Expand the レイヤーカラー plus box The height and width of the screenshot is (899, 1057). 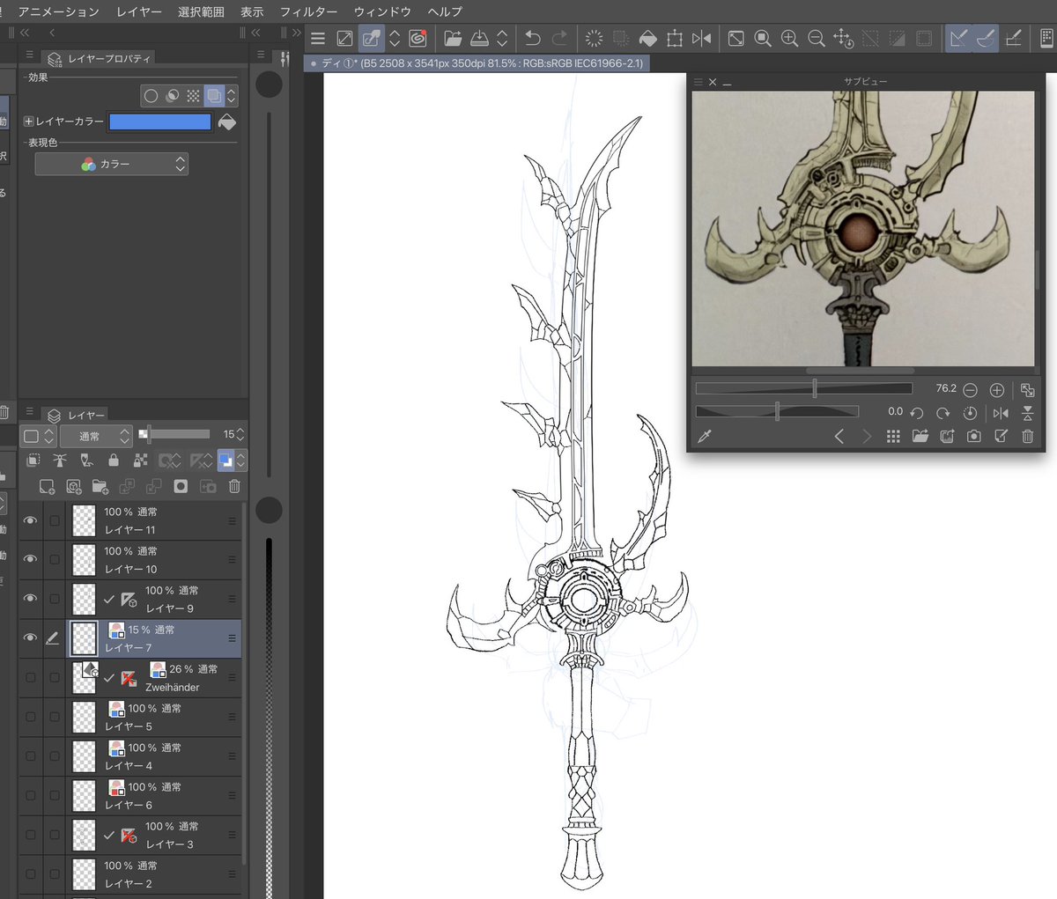[28, 122]
